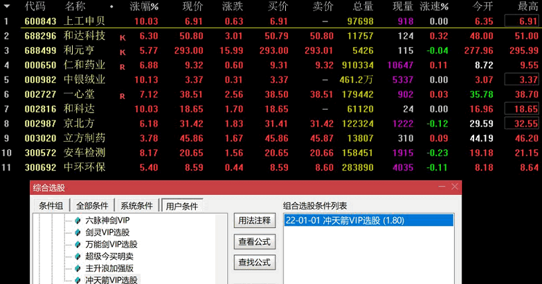Select 剑灵VIP选股 formula in tree
Viewport: 542px width, 284px height.
coord(107,233)
